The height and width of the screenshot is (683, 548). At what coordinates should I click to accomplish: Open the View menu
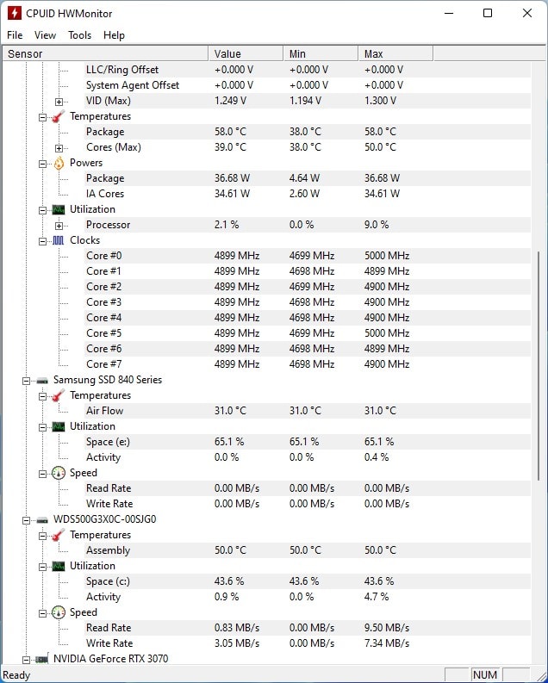click(x=45, y=35)
